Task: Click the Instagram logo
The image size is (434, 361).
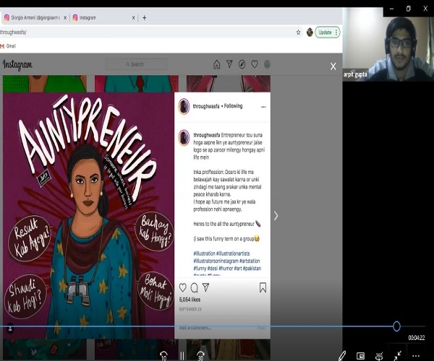Action: point(17,65)
